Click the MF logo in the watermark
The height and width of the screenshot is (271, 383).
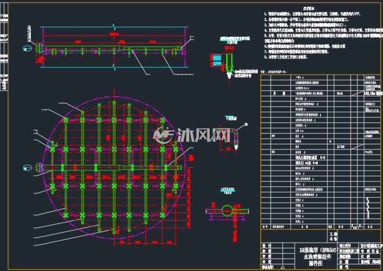point(163,135)
